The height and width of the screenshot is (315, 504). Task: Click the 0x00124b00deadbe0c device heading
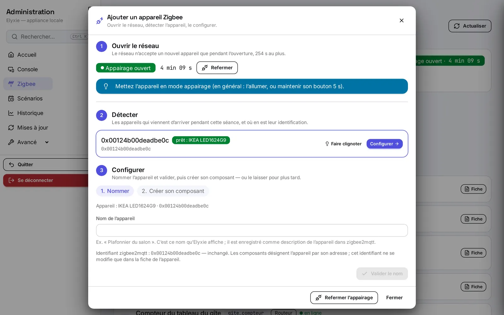[x=135, y=140]
